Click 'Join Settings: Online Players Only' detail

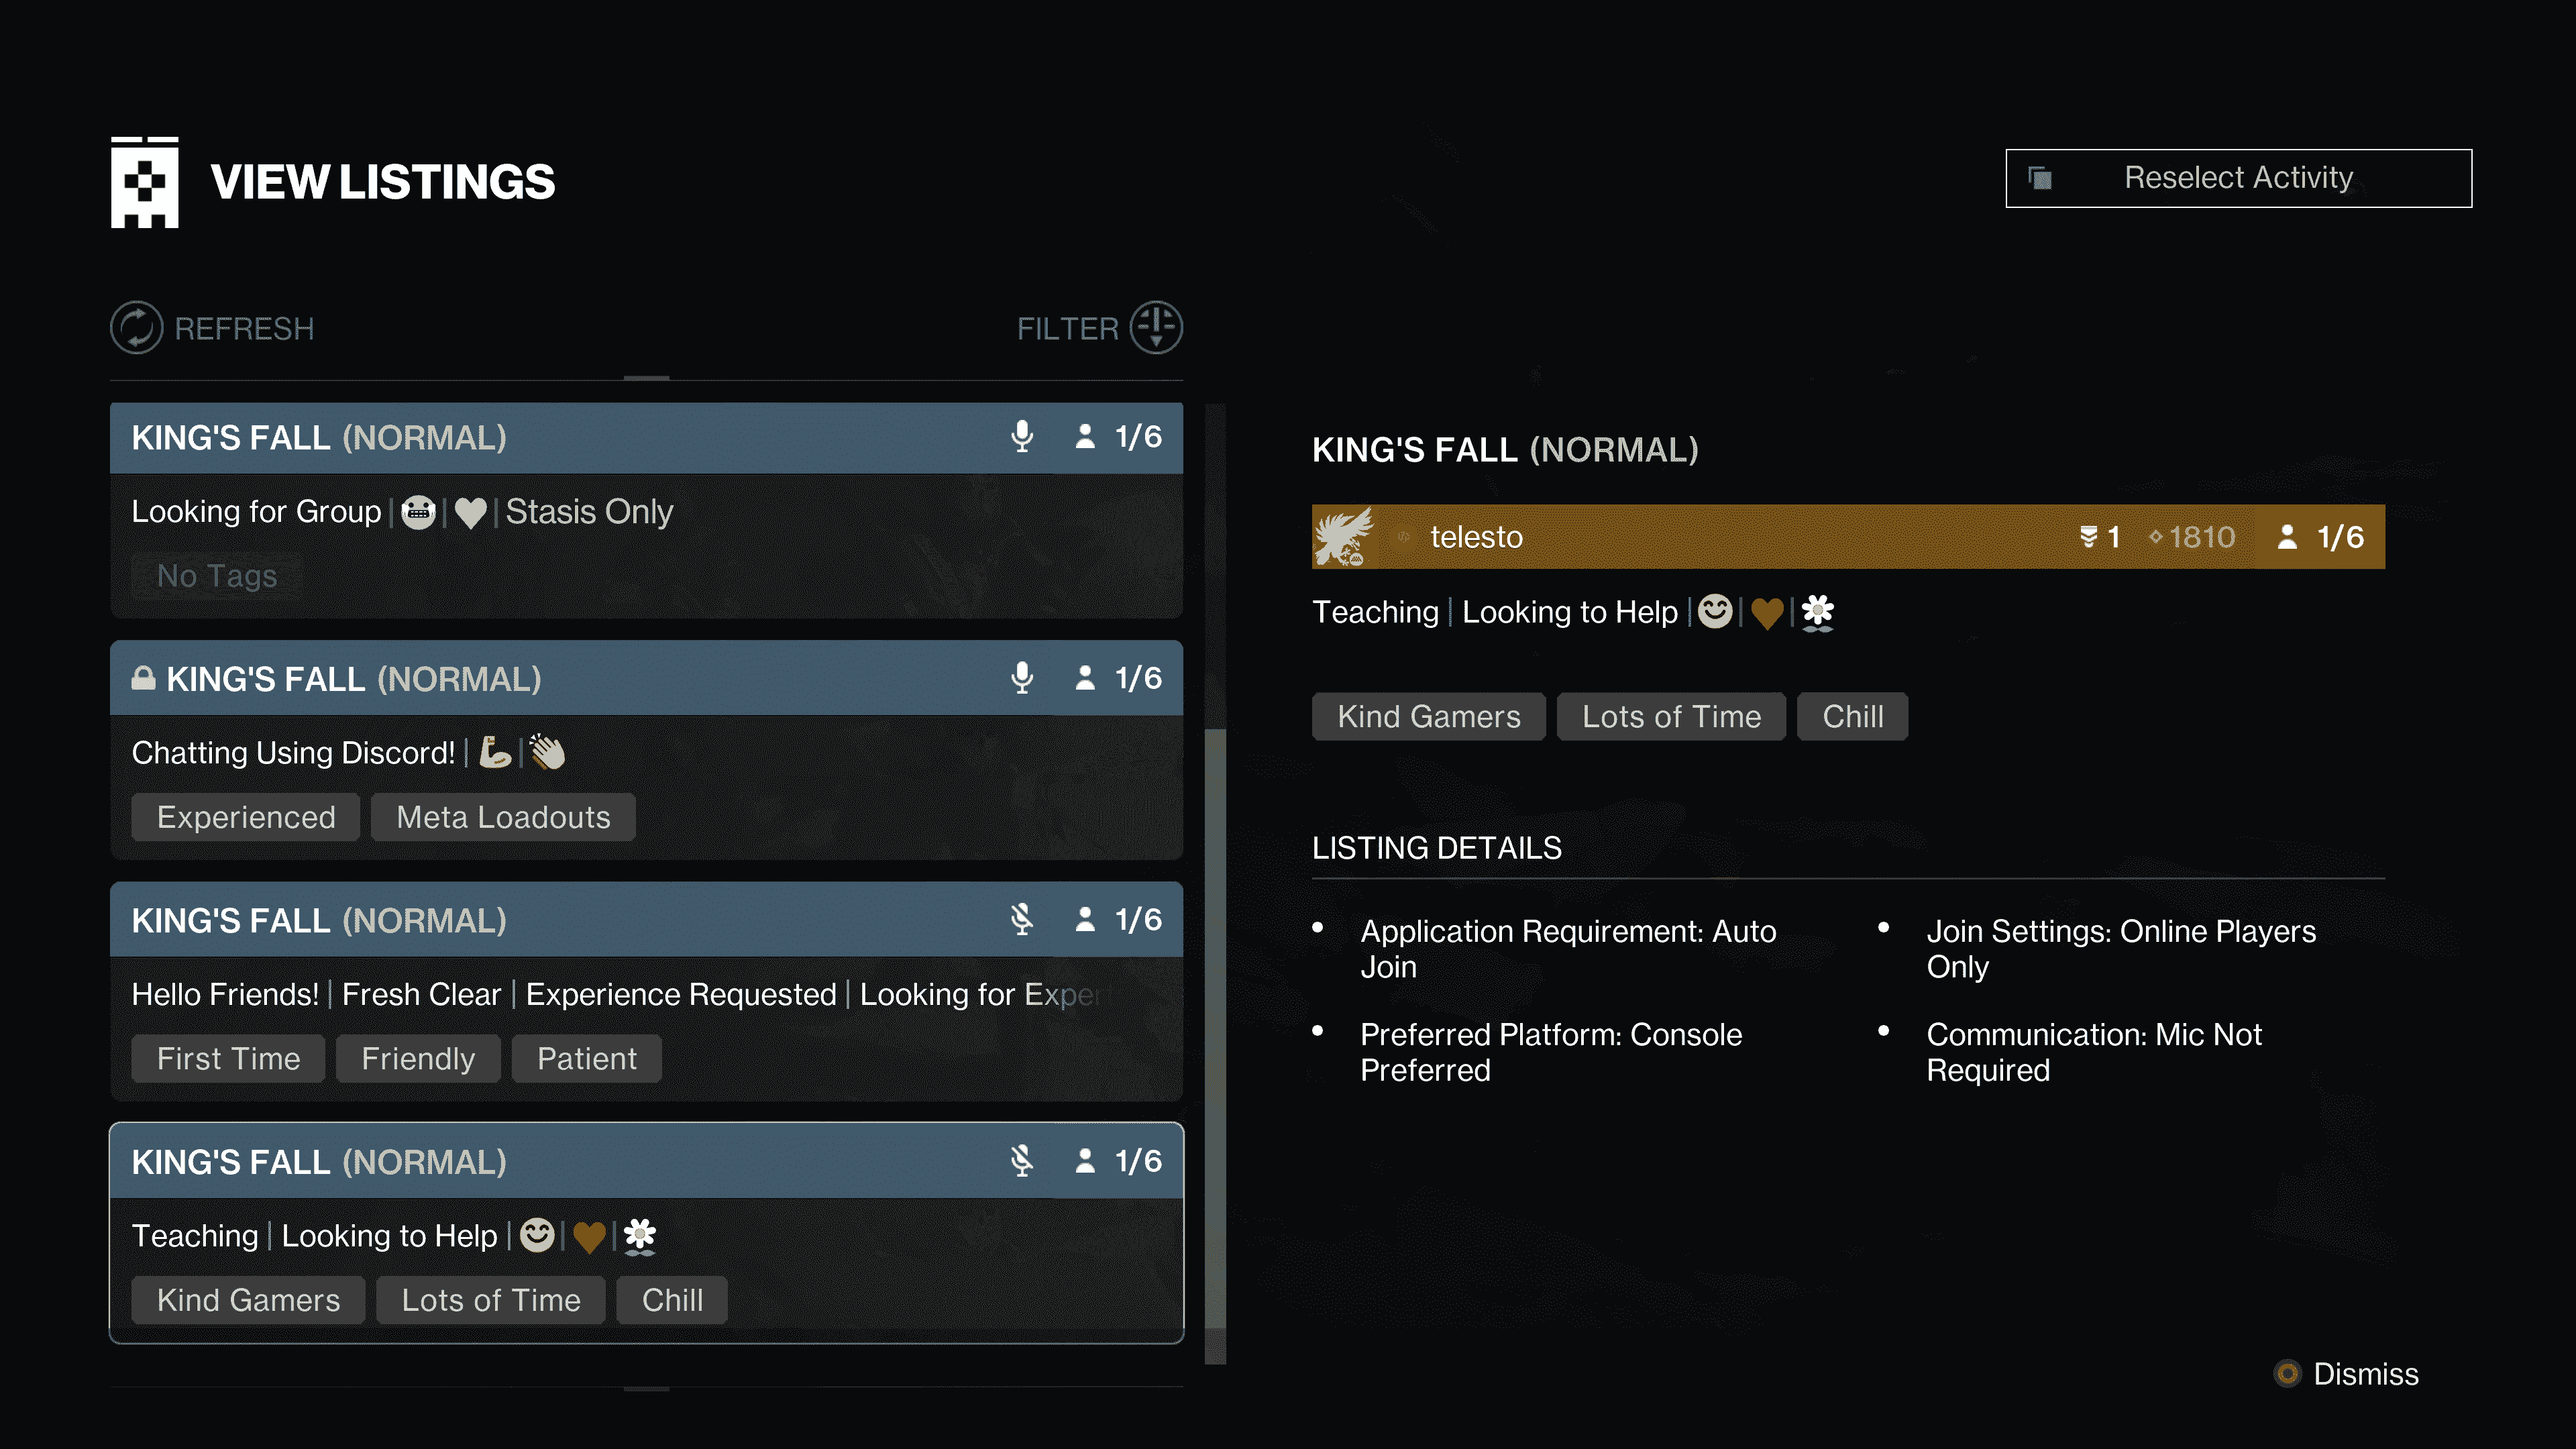[x=2121, y=949]
